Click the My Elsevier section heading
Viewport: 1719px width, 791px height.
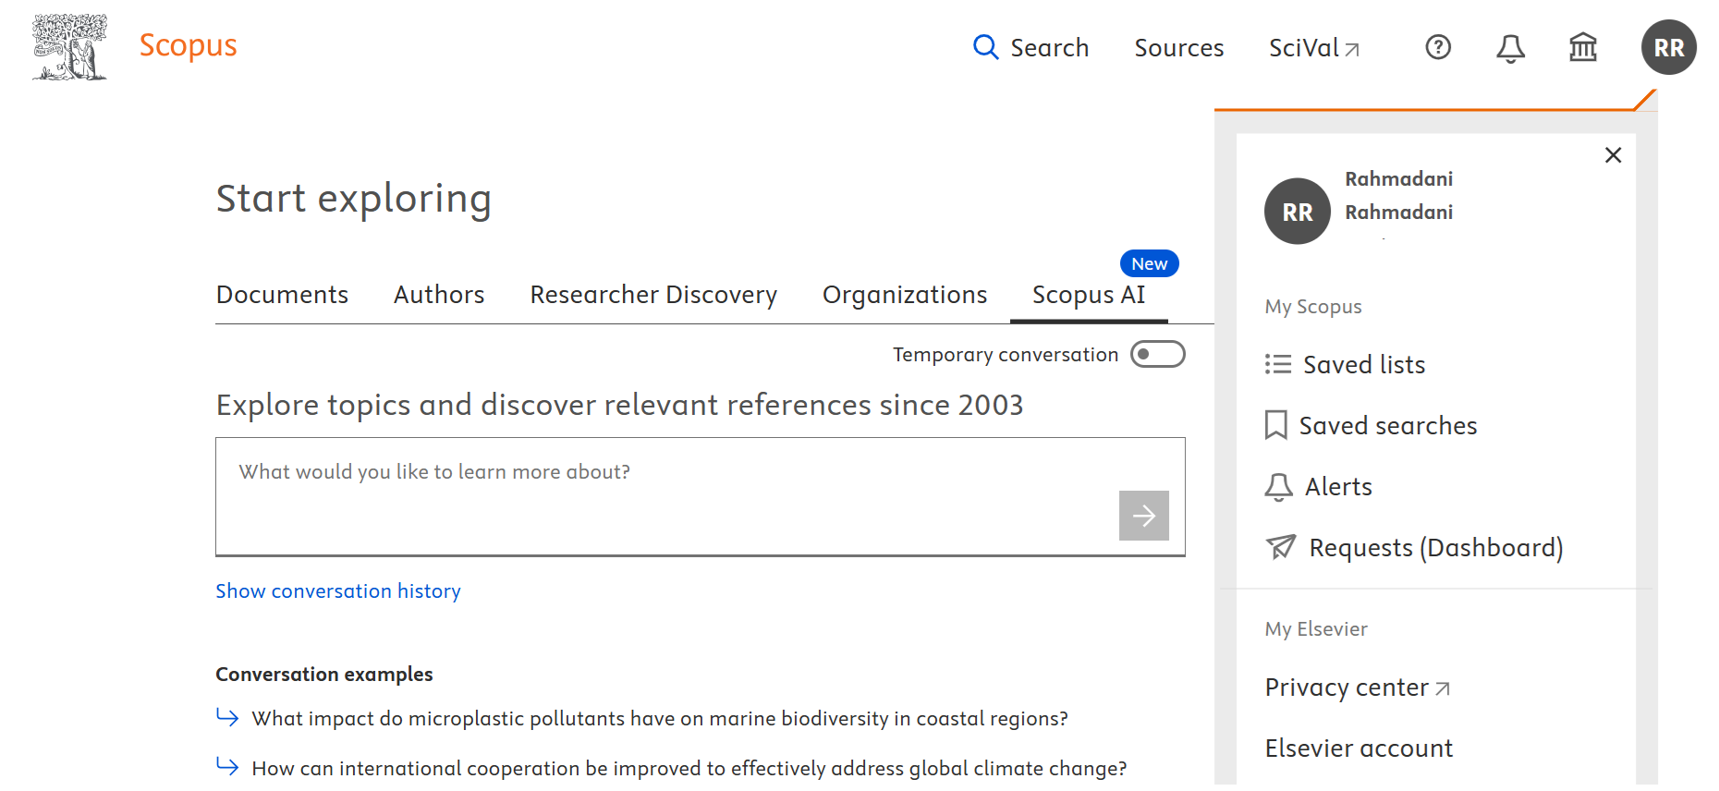[1316, 629]
